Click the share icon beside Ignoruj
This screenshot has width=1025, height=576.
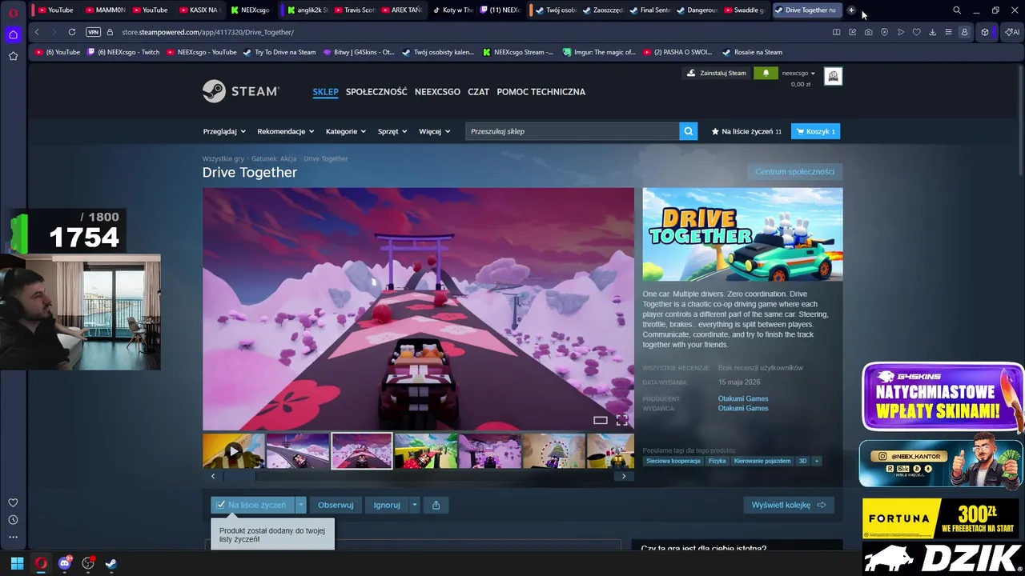pyautogui.click(x=436, y=505)
